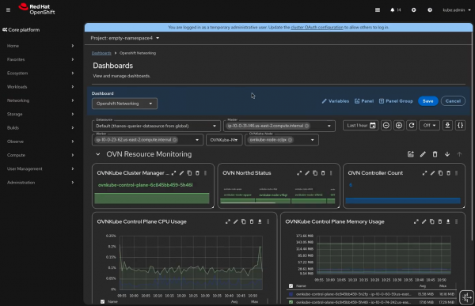
Task: Open the Master node variable dropdown
Action: tap(329, 126)
